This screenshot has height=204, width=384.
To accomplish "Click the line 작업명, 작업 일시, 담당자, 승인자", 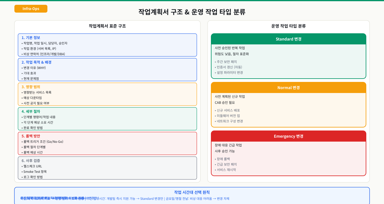I will [x=44, y=43].
